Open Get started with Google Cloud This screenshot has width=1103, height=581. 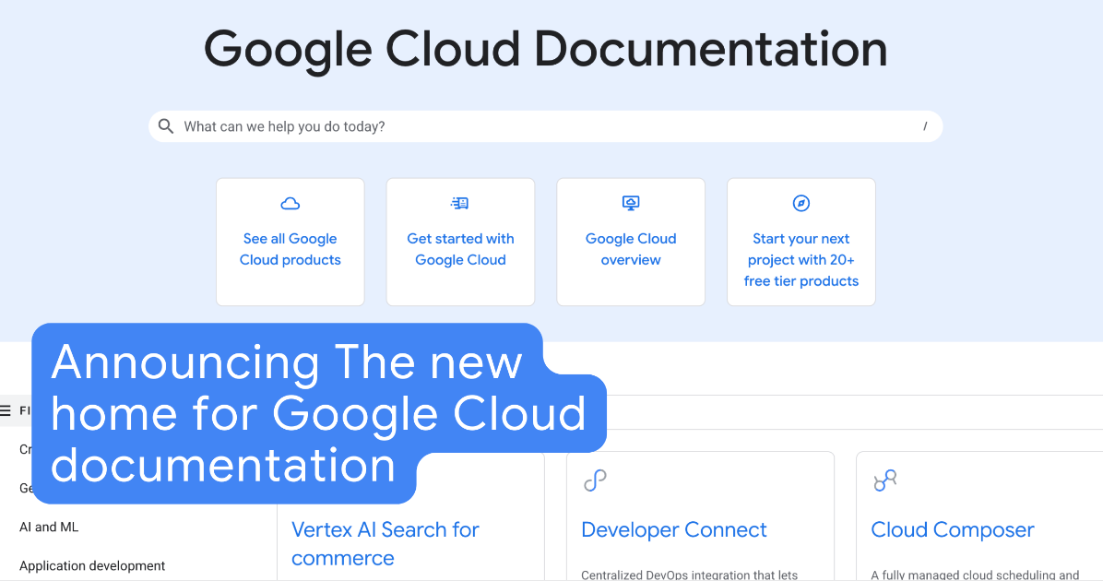pos(460,249)
